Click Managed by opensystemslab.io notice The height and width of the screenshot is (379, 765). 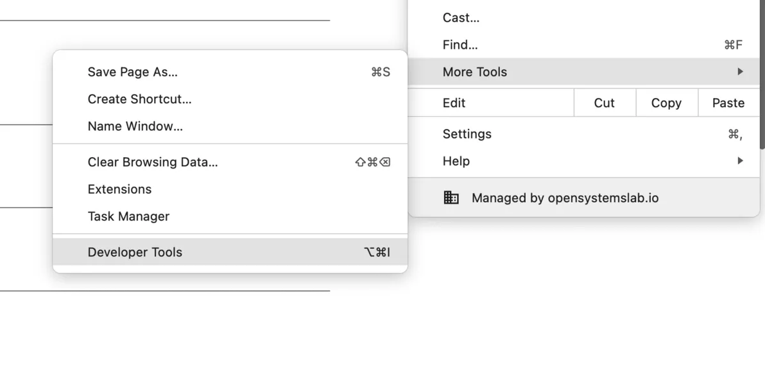click(583, 198)
